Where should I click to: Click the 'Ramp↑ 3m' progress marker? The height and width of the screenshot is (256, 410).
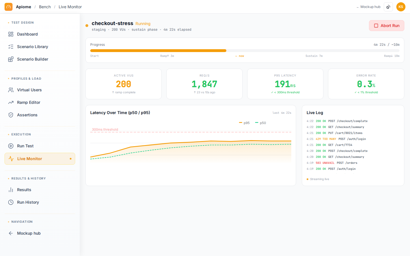[167, 56]
